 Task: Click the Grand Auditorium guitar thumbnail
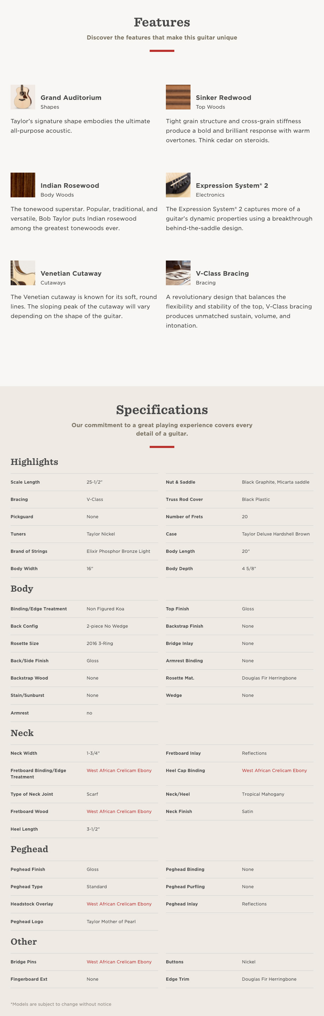coord(23,97)
